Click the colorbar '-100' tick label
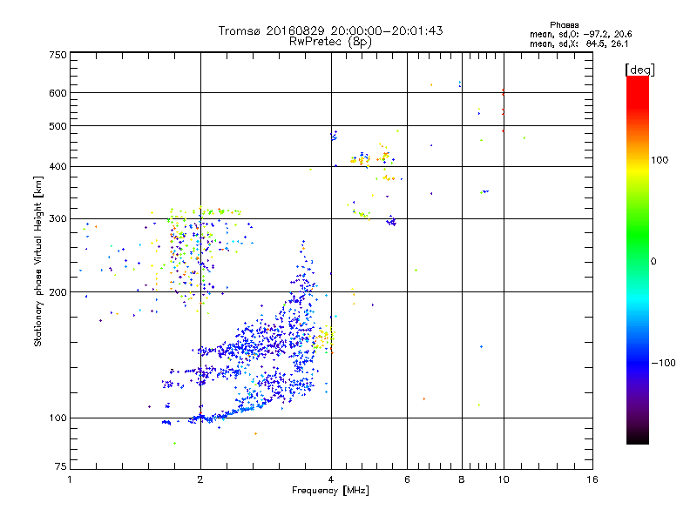 (x=663, y=363)
